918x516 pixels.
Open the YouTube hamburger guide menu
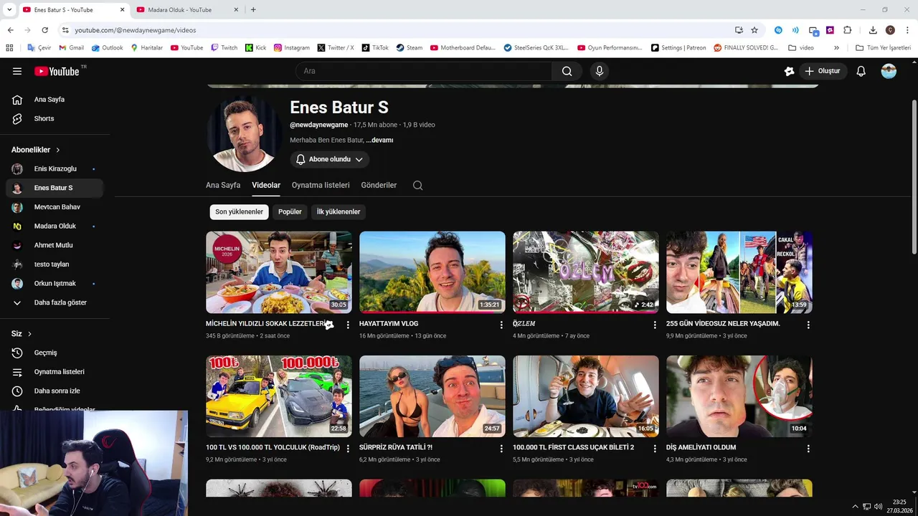coord(17,71)
